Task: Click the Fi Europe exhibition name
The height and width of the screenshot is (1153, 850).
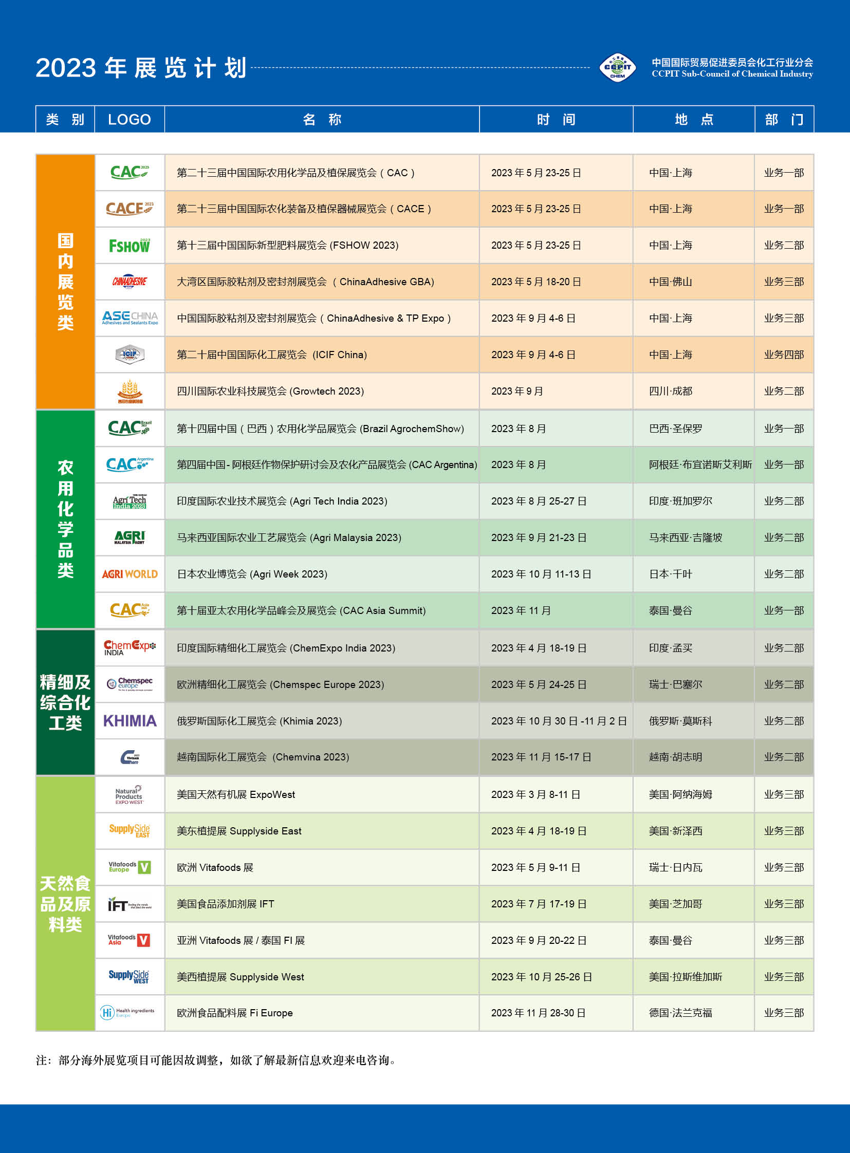Action: pyautogui.click(x=235, y=1013)
